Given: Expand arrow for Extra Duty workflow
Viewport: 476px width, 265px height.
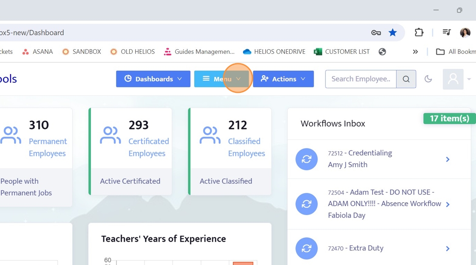Looking at the screenshot, I should [448, 248].
